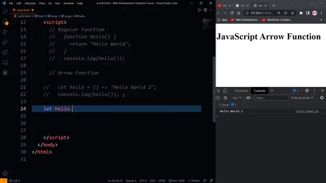Open new Chrome tab with plus button
This screenshot has height=183, width=326.
click(274, 6)
